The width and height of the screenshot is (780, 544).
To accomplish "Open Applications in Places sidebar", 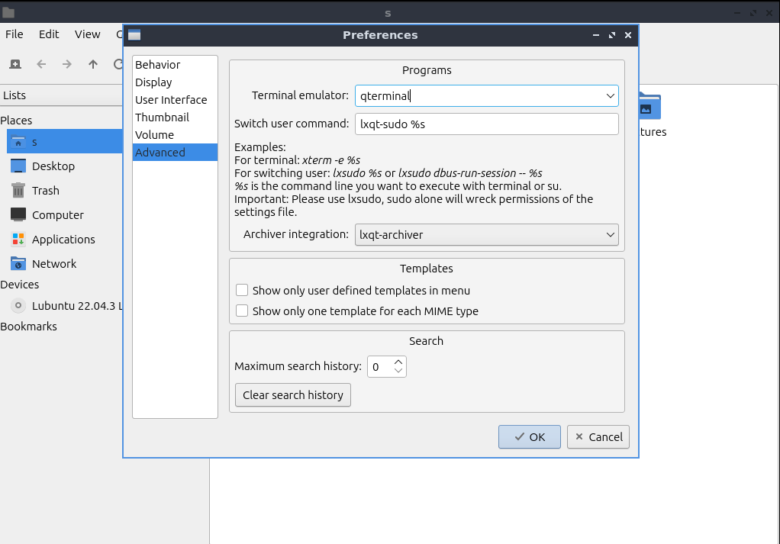I will click(x=63, y=240).
